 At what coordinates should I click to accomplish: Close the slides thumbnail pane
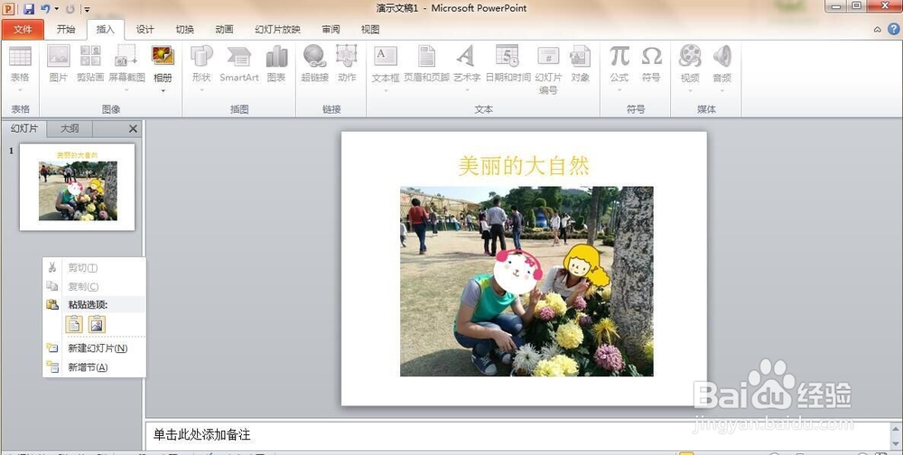click(x=133, y=128)
